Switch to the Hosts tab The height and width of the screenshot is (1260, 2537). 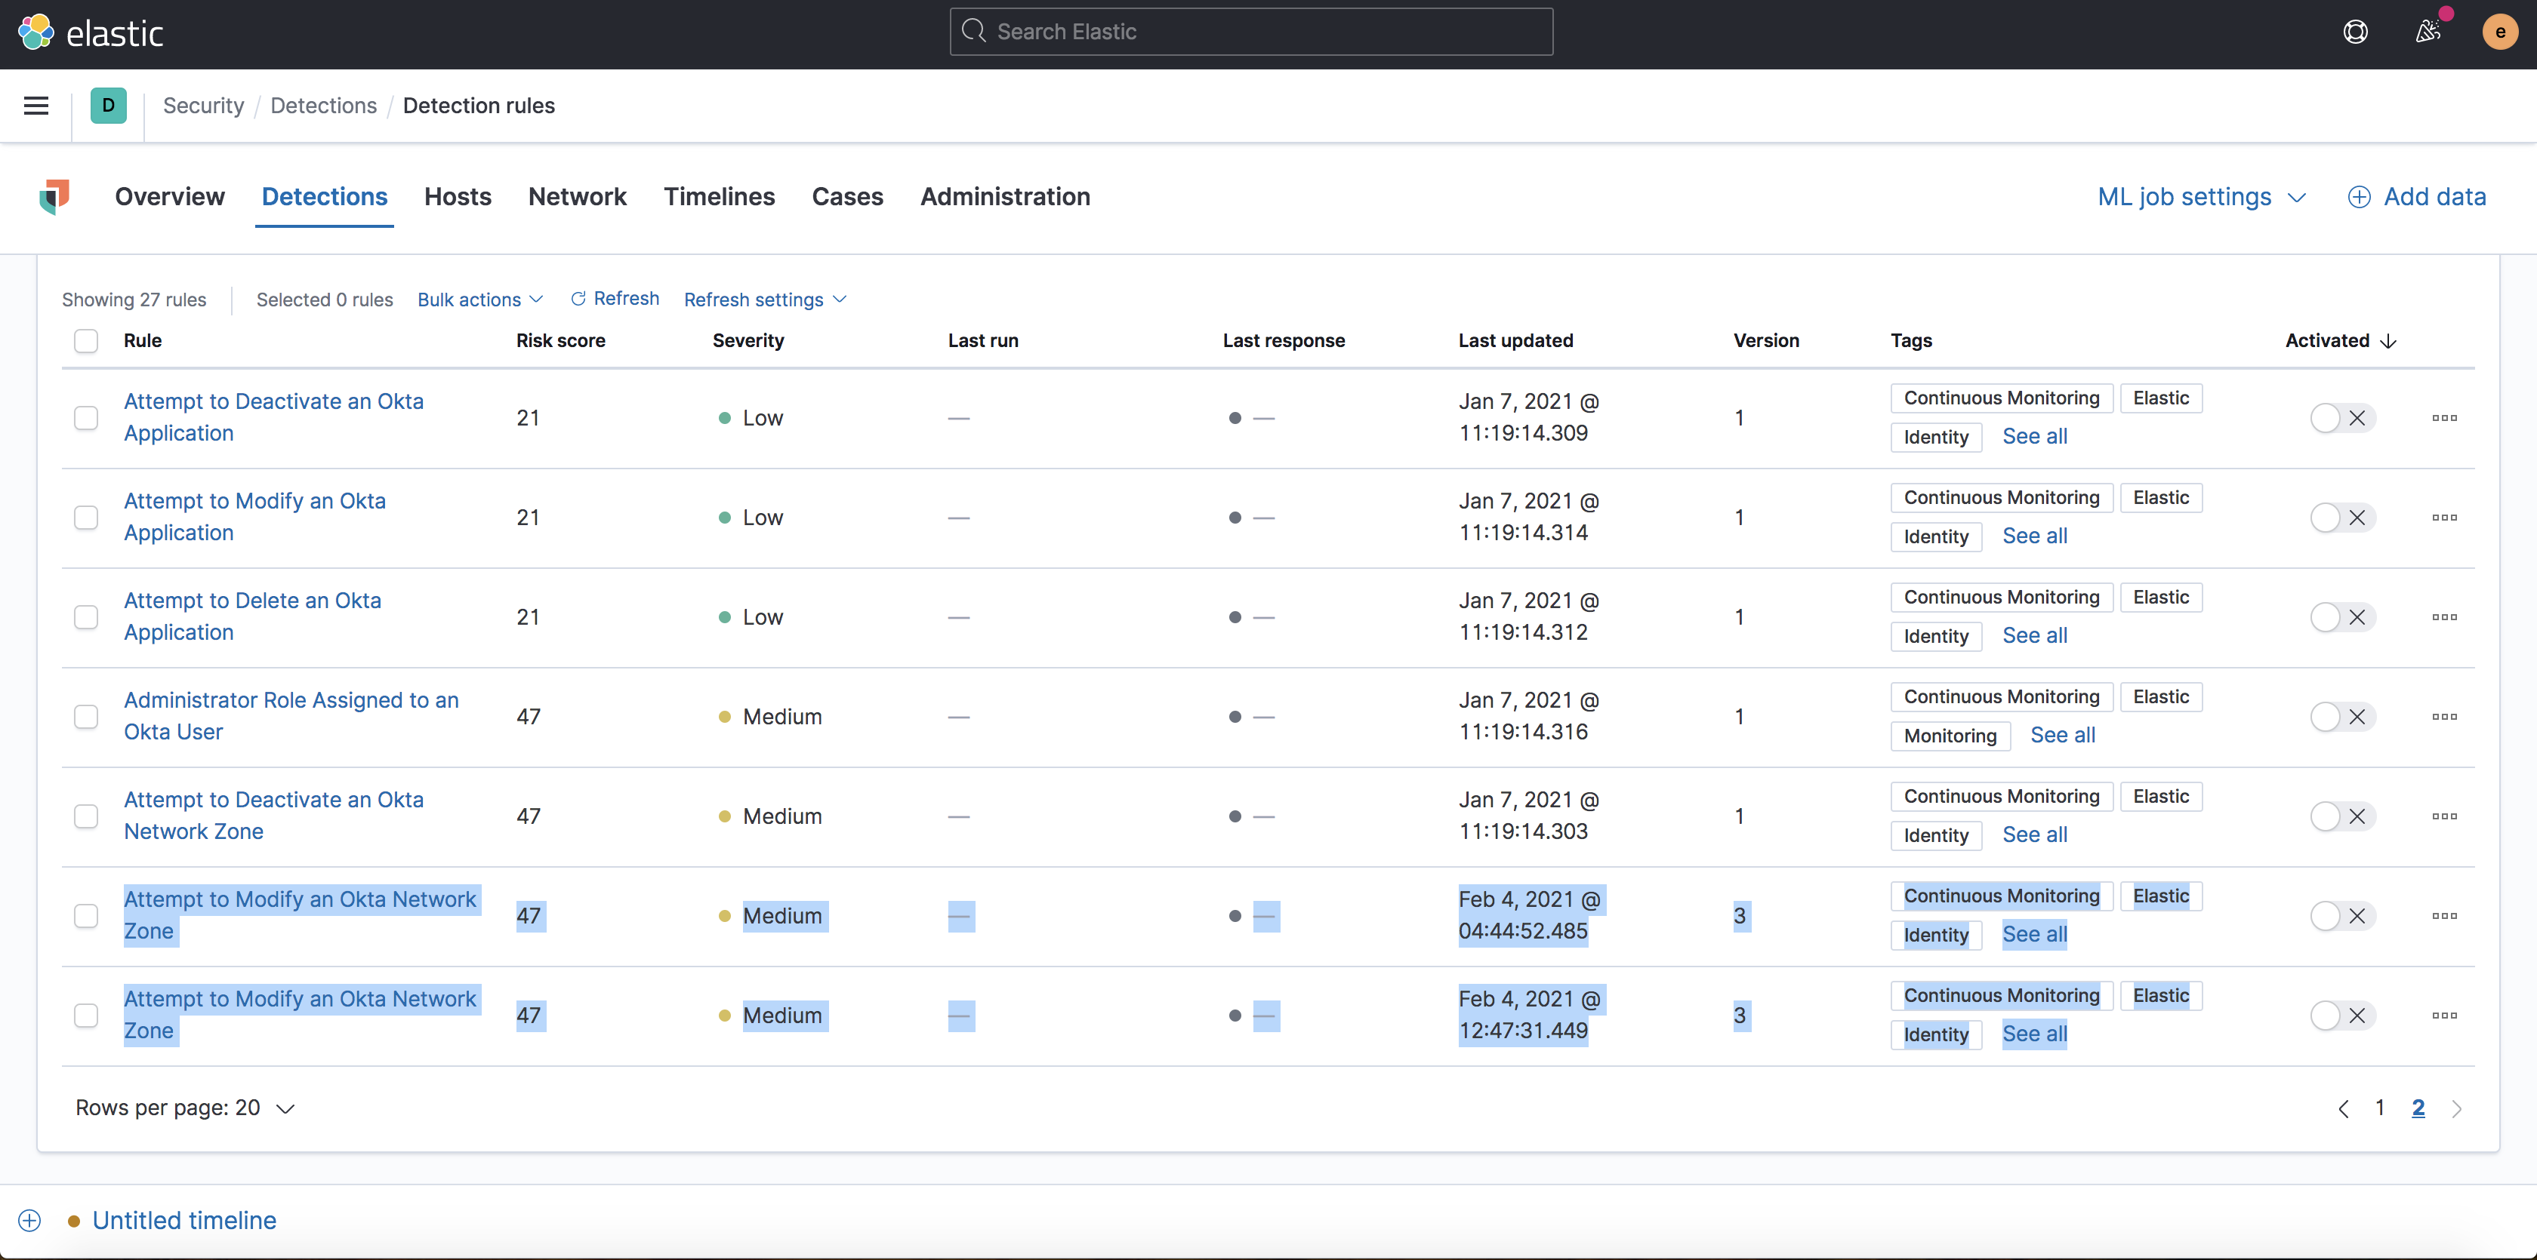pos(457,197)
